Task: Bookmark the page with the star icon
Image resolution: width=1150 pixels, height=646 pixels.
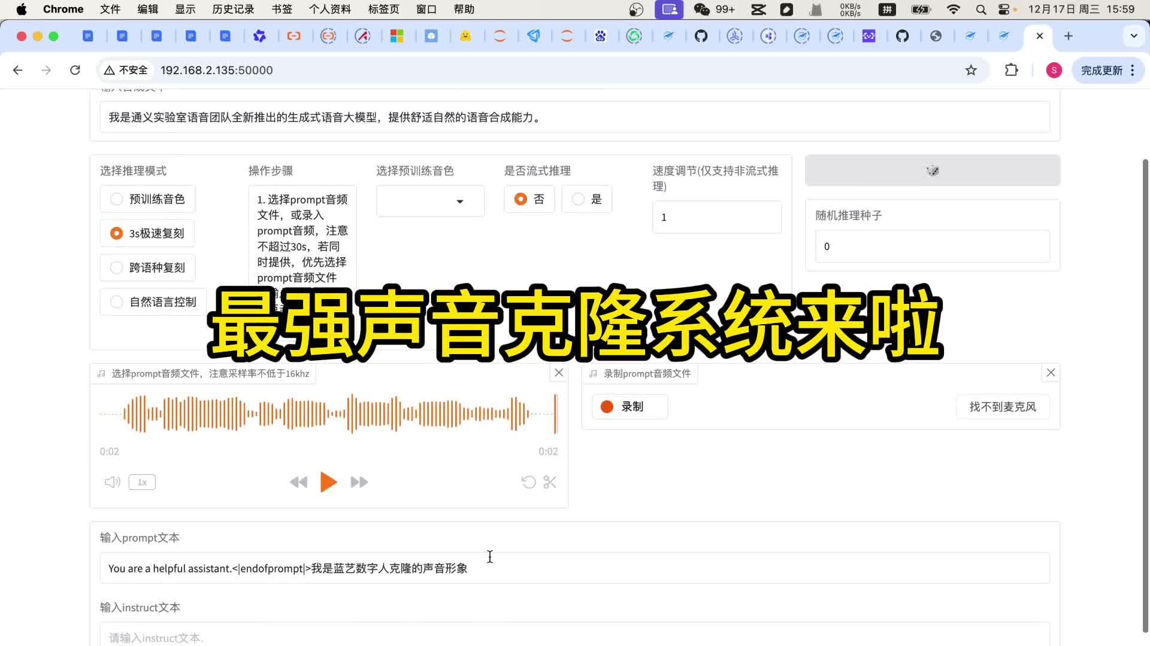Action: point(971,70)
